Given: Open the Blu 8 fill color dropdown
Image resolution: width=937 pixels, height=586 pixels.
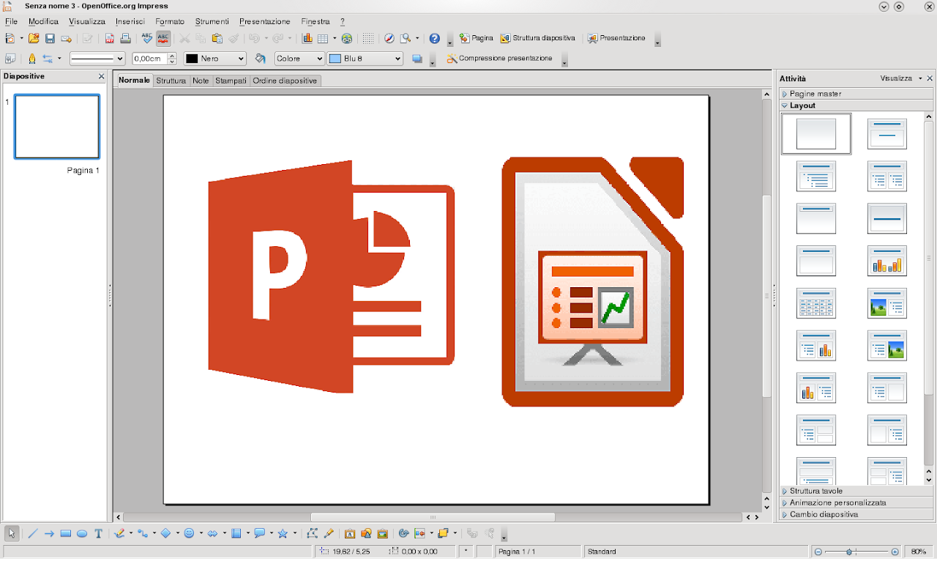Looking at the screenshot, I should click(x=397, y=59).
